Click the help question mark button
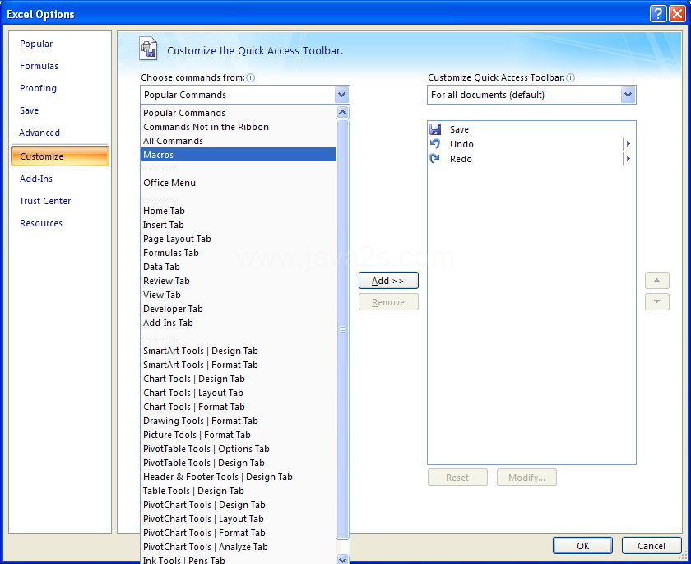691x564 pixels. [x=658, y=14]
